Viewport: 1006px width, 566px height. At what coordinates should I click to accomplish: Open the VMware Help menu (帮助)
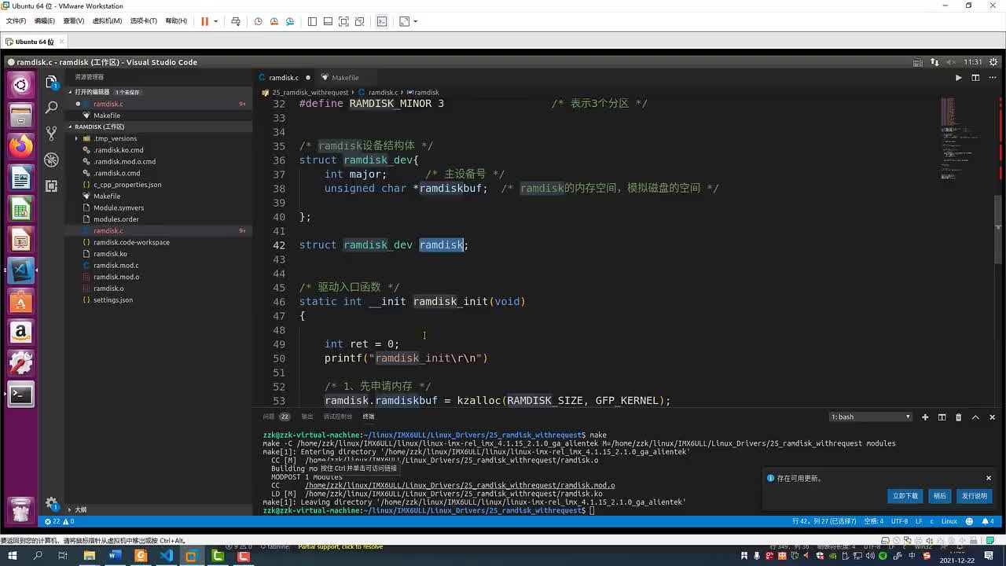[176, 21]
